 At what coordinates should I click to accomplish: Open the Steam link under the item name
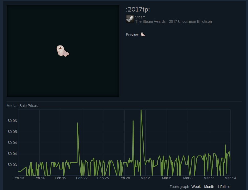tap(140, 17)
